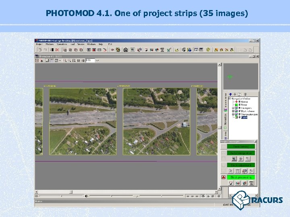
Task: Toggle visibility of the Frame layer
Action: coord(239,105)
